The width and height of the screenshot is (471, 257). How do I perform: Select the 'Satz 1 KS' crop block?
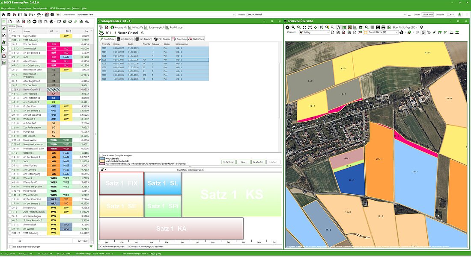click(x=232, y=195)
